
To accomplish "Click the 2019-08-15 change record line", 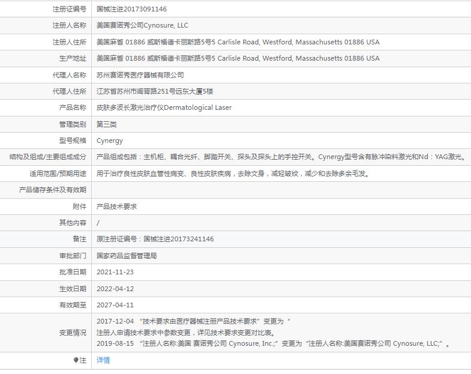I will click(x=274, y=343).
